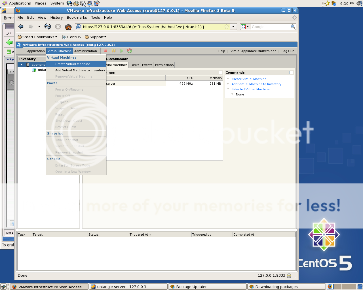Click the show desktop icon in bottom panel
Viewport: 363px width, 290px height.
[x=3, y=287]
